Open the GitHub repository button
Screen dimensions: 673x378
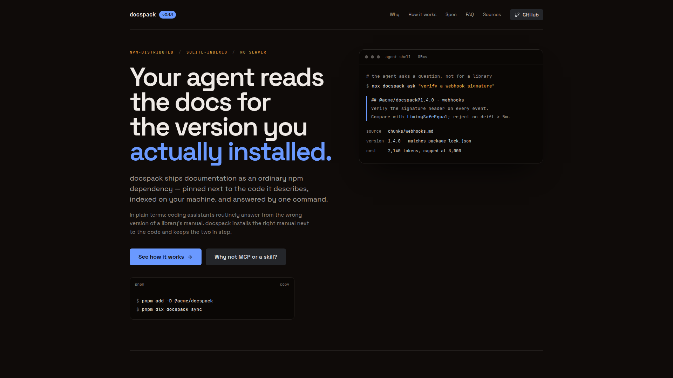tap(526, 15)
